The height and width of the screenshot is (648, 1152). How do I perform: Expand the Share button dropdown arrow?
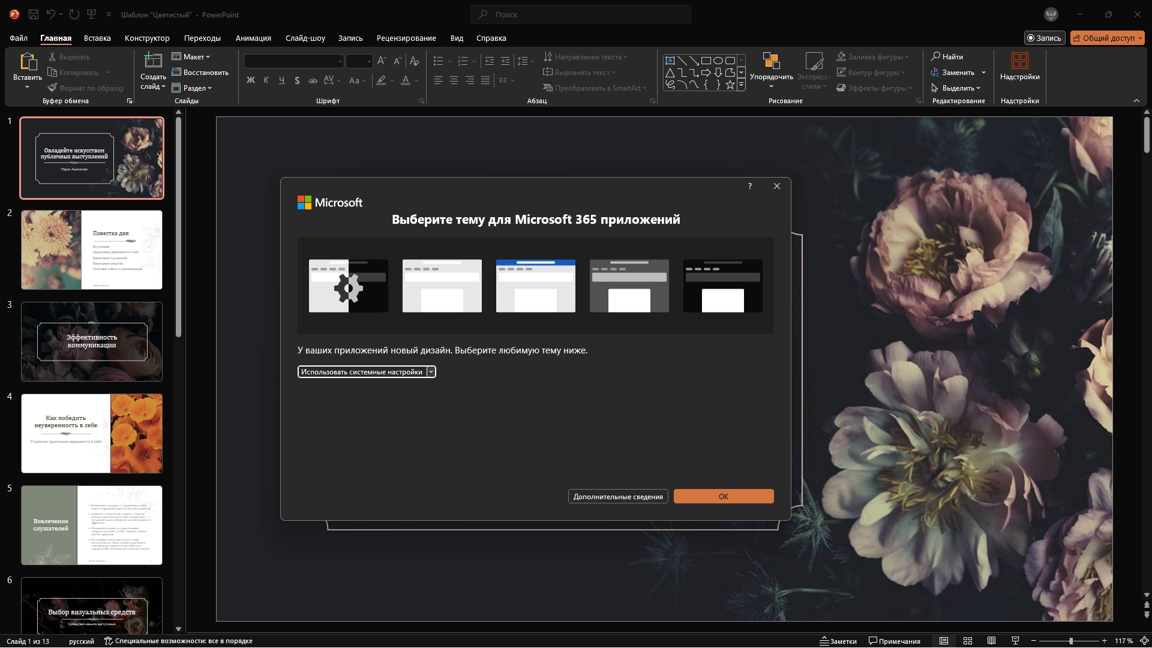[x=1140, y=38]
